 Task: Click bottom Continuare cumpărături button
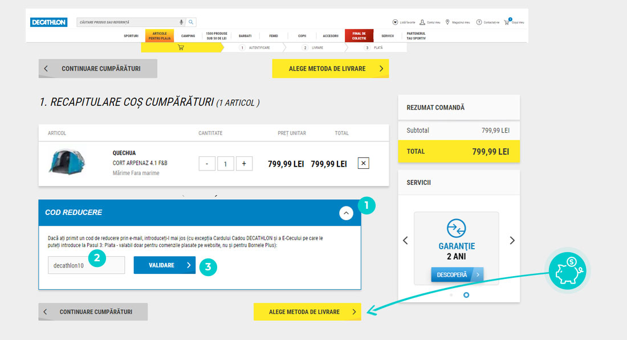(x=93, y=312)
